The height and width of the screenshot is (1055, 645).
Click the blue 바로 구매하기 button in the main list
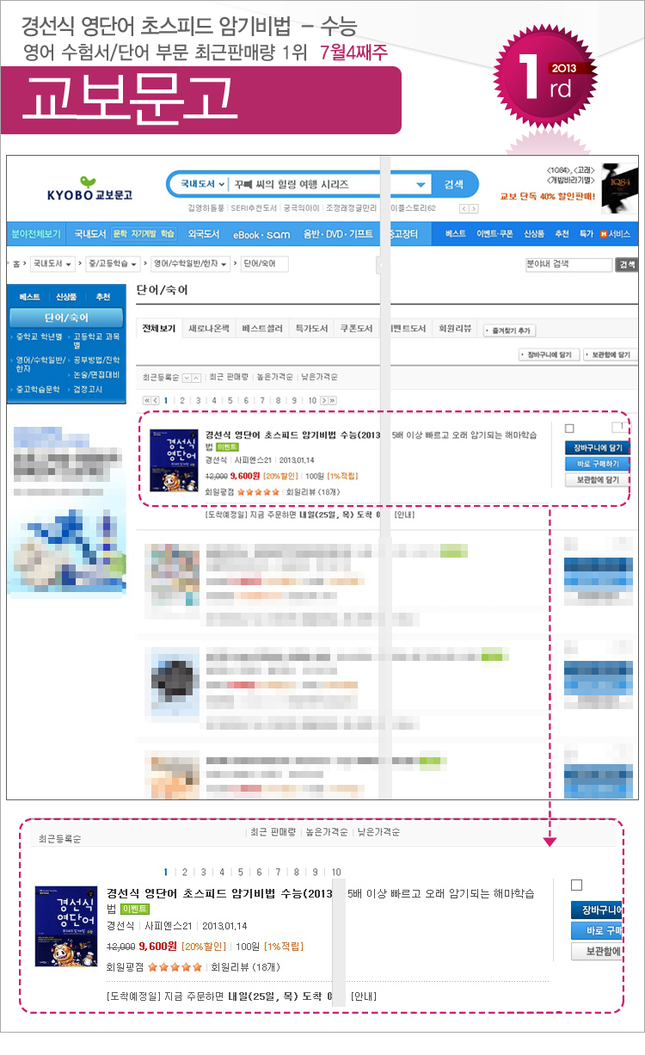point(597,464)
